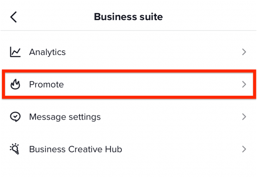This screenshot has width=257, height=178.
Task: Go back using the left arrow icon
Action: [x=14, y=17]
